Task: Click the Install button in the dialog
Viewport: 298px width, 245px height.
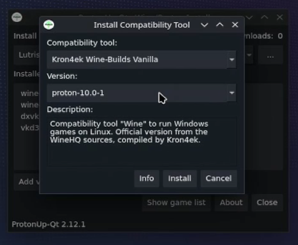Action: point(180,178)
